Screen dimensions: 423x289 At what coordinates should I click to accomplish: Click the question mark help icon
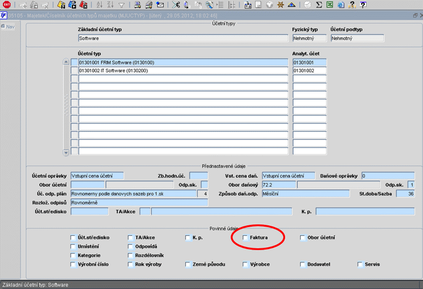pyautogui.click(x=352, y=5)
